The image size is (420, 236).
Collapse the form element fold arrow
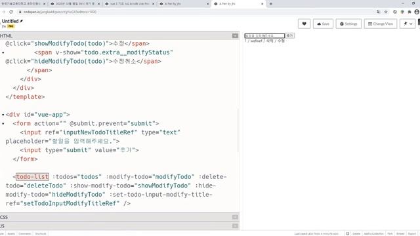(3, 124)
